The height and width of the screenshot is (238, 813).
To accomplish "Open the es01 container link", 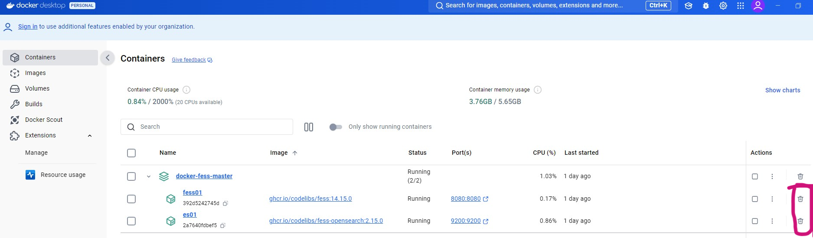I will coord(190,215).
